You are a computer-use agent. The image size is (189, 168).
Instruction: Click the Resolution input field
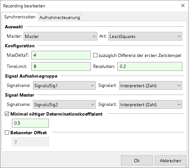coord(150,66)
